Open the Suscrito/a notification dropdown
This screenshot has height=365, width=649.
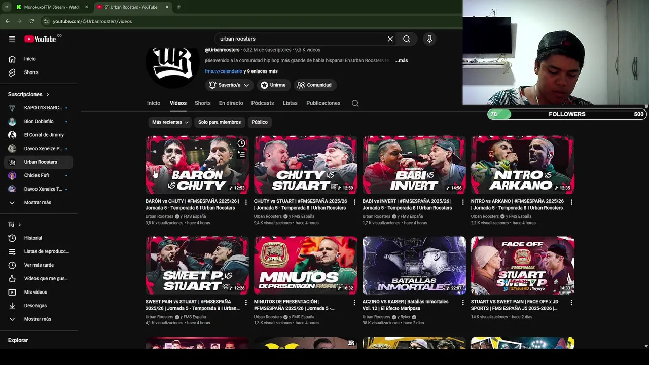point(229,85)
